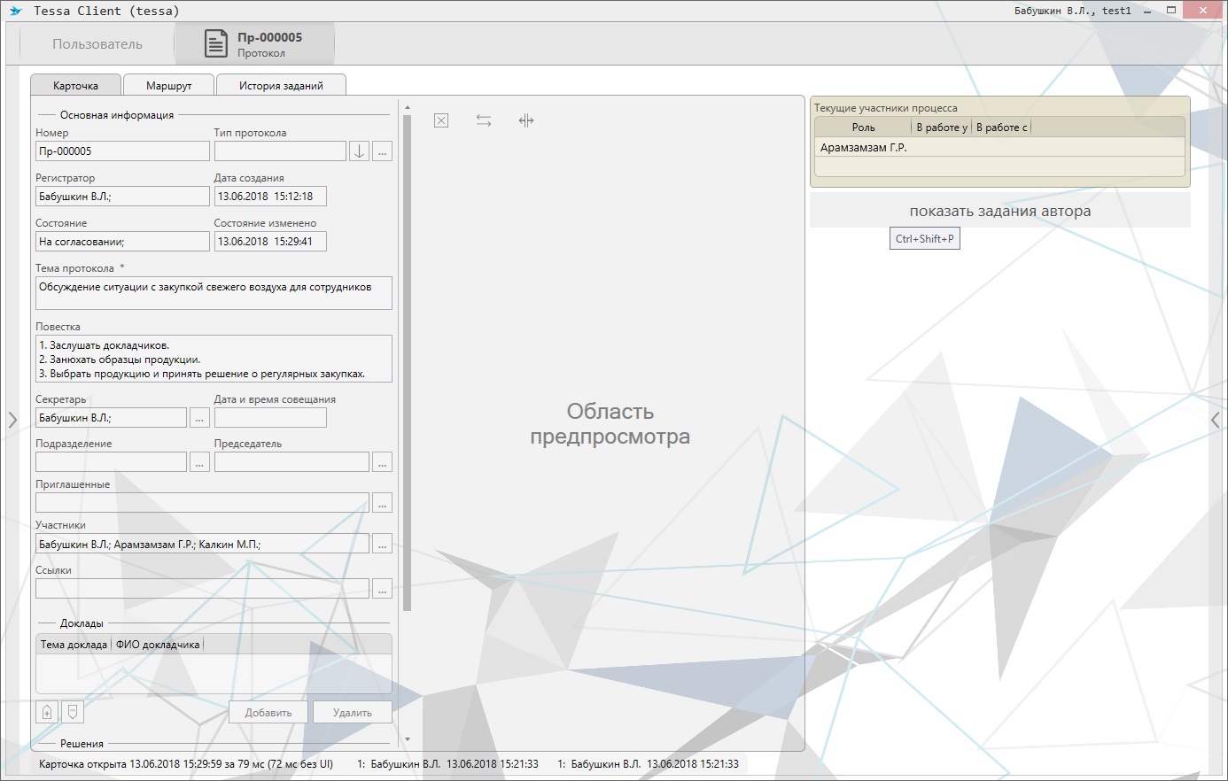This screenshot has width=1228, height=781.
Task: Open the Секретарь selection ellipsis button
Action: point(199,418)
